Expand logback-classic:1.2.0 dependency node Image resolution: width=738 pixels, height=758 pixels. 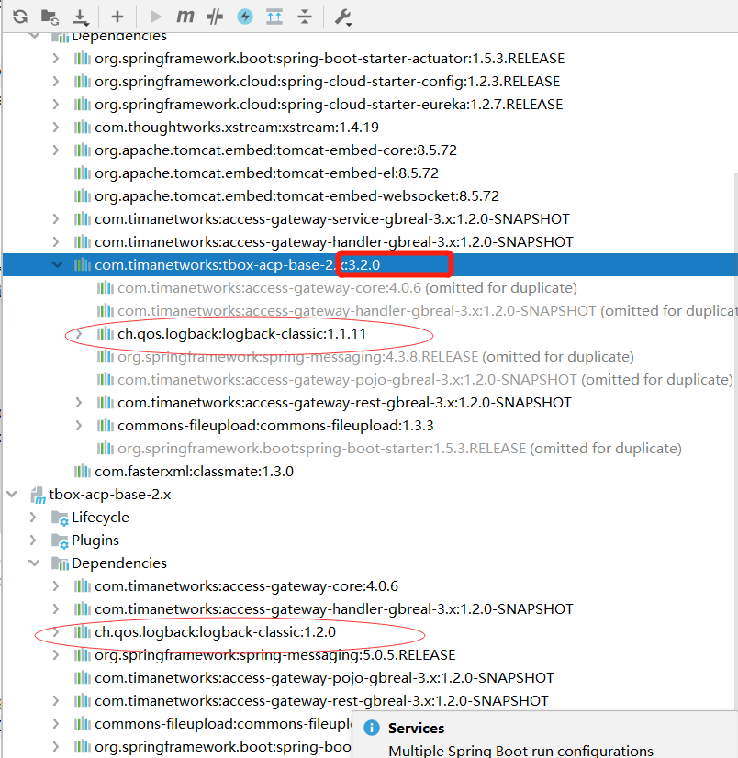(56, 632)
